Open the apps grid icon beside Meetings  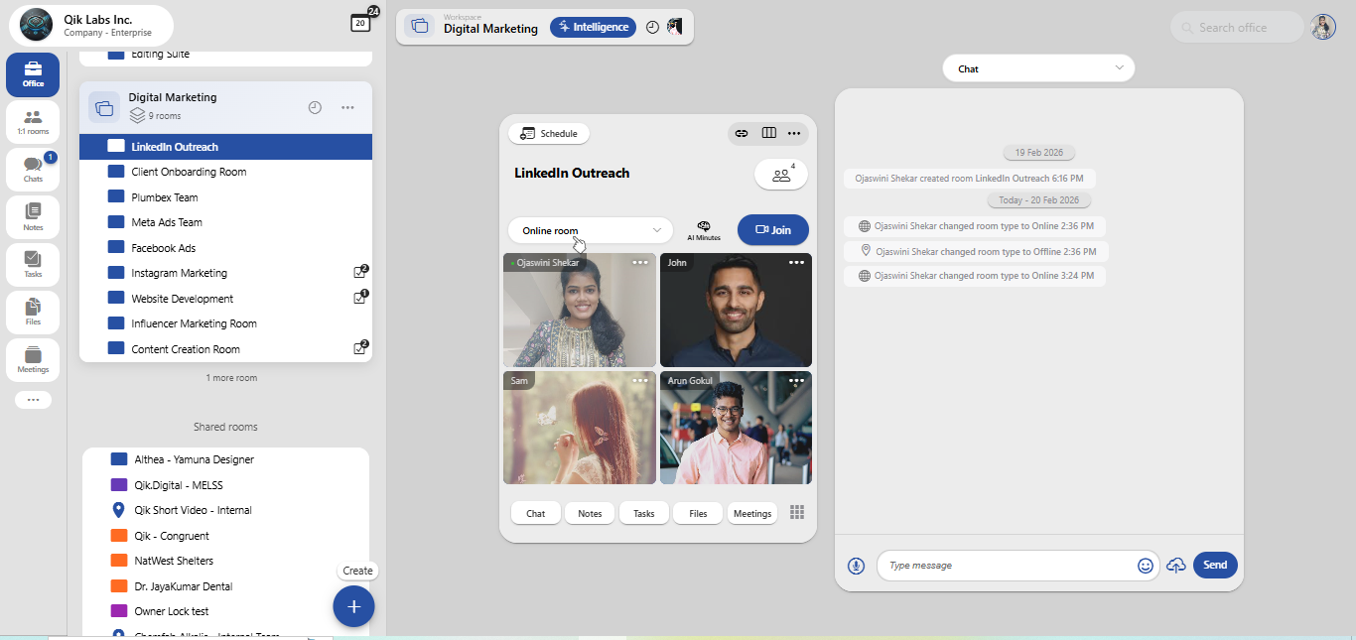coord(796,512)
